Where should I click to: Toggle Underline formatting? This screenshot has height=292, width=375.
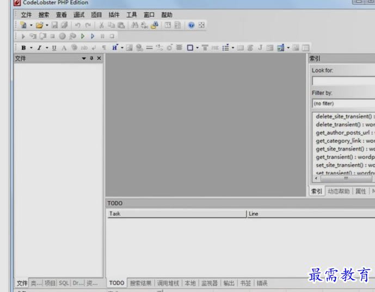tap(54, 48)
